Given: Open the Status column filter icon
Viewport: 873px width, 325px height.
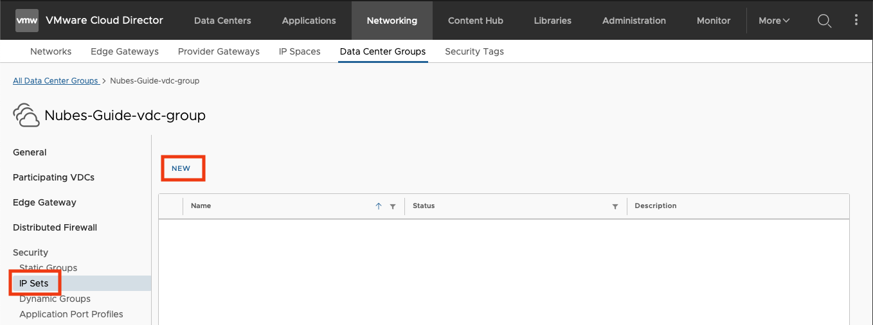Looking at the screenshot, I should (x=615, y=207).
